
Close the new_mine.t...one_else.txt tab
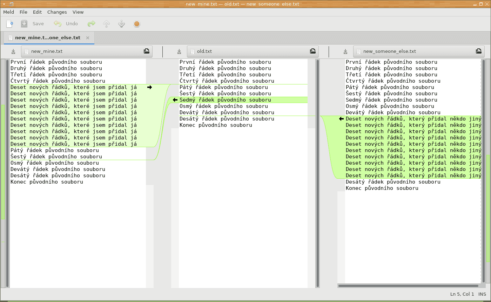click(88, 38)
